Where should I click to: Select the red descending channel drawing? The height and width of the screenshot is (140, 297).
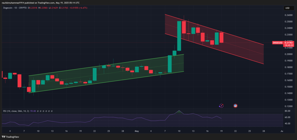point(214,39)
